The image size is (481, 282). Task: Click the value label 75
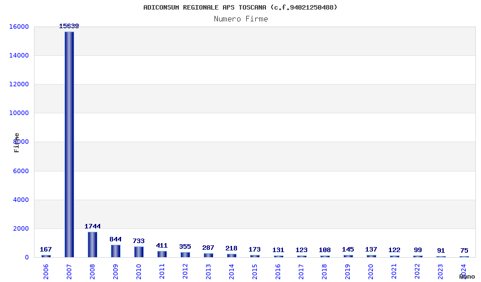[464, 251]
